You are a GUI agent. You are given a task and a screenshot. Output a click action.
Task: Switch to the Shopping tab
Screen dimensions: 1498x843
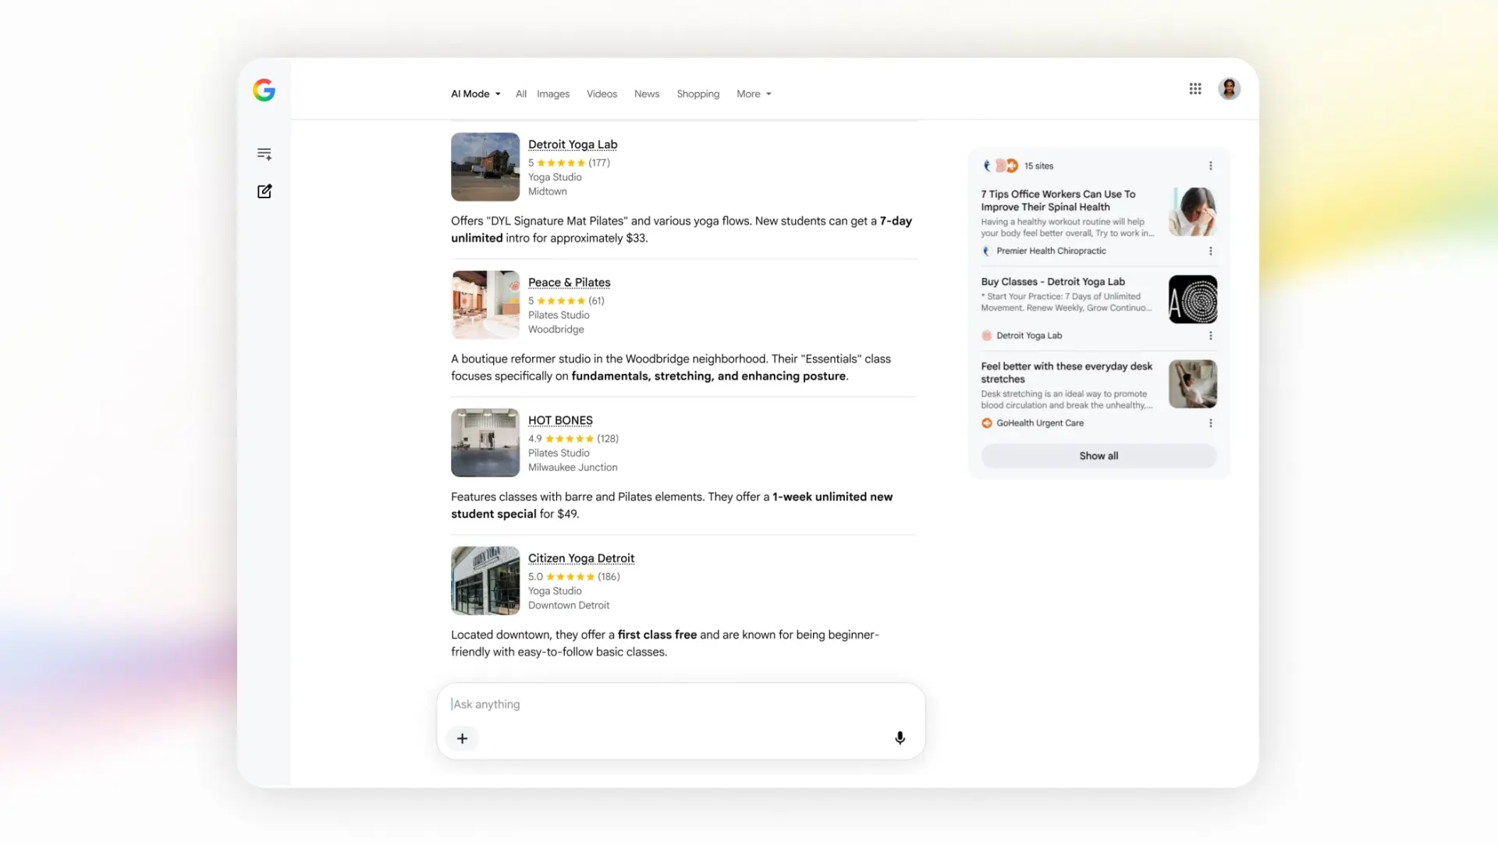698,94
